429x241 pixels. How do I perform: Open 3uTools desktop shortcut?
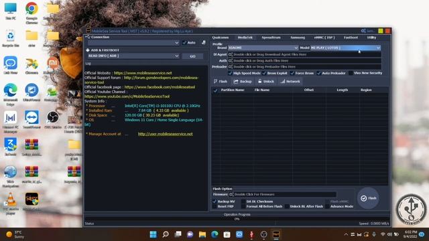click(11, 147)
